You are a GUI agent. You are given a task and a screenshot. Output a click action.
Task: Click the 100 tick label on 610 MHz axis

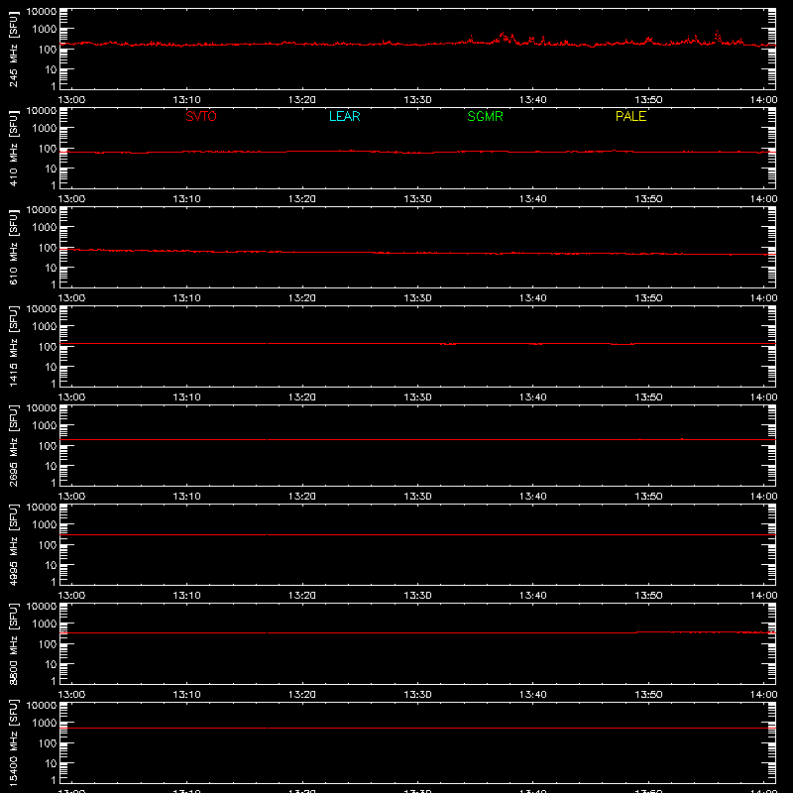48,248
